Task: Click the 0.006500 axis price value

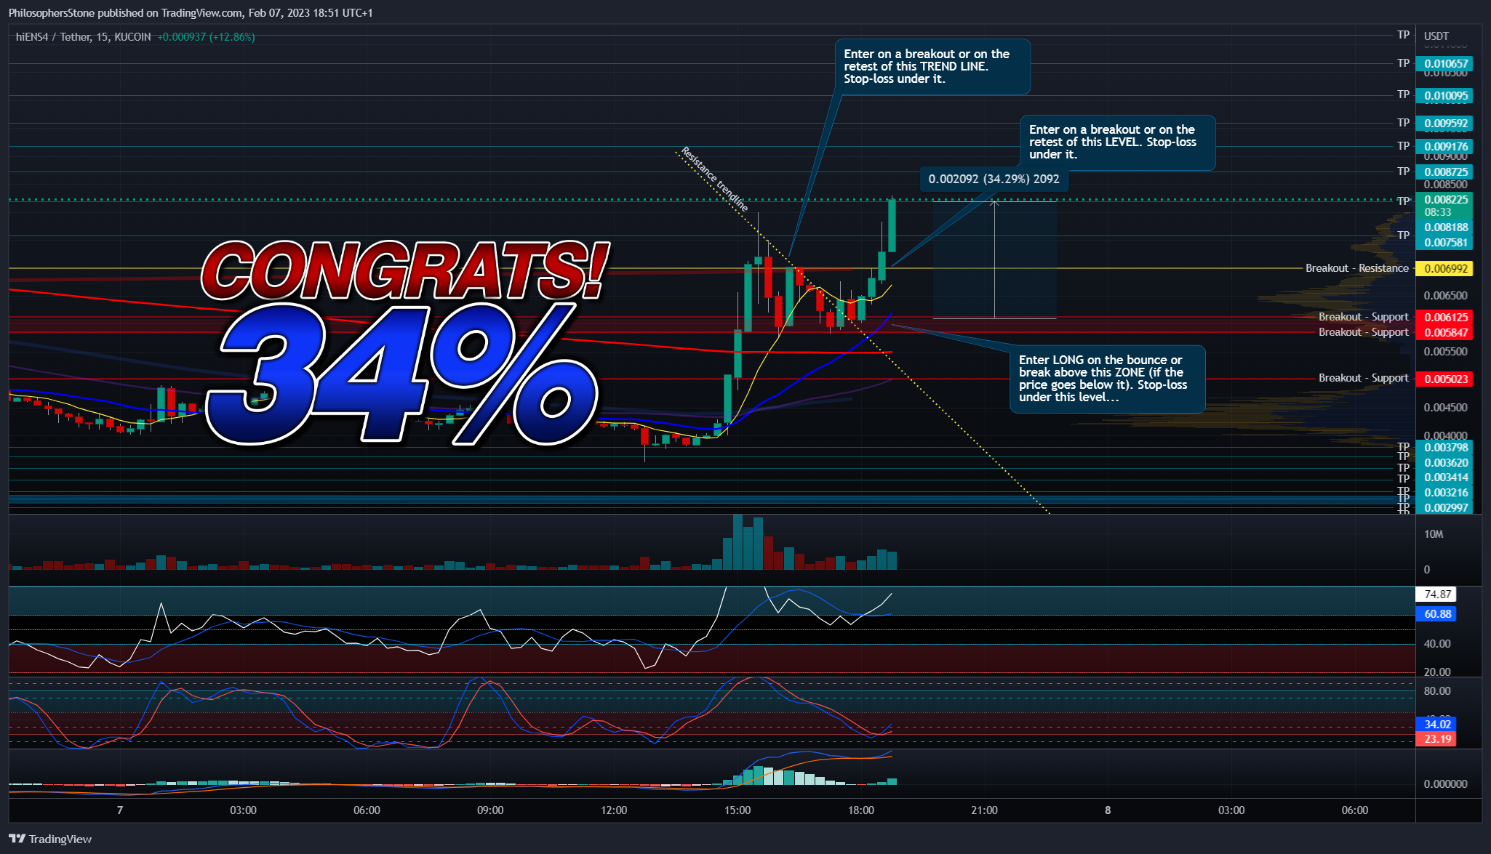Action: 1445,295
